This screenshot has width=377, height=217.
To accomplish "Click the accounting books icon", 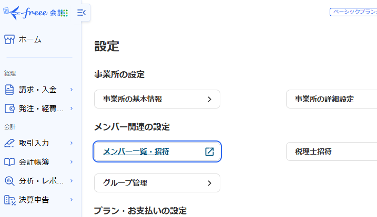I will (x=9, y=161).
